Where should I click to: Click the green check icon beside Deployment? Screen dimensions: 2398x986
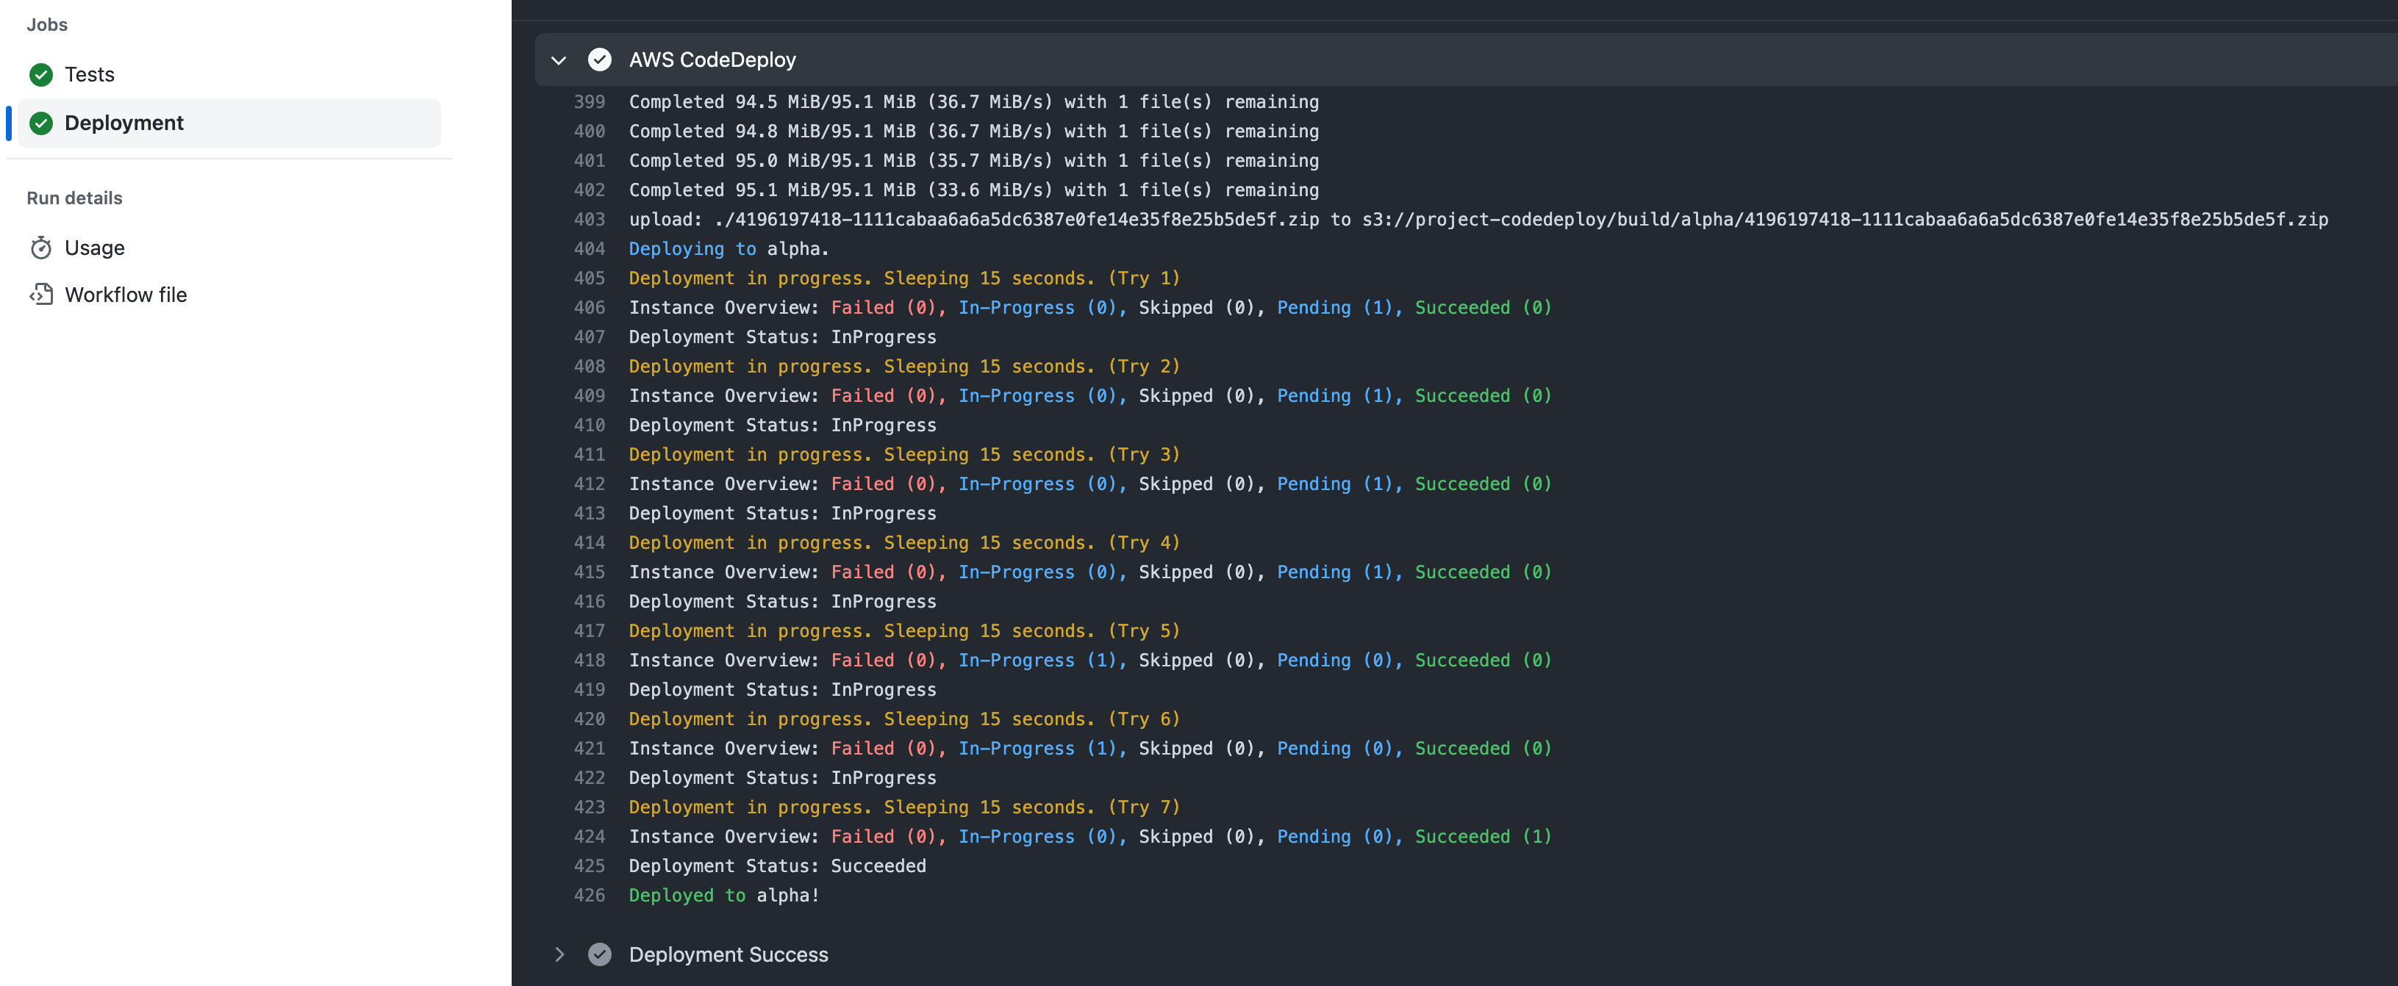point(41,123)
